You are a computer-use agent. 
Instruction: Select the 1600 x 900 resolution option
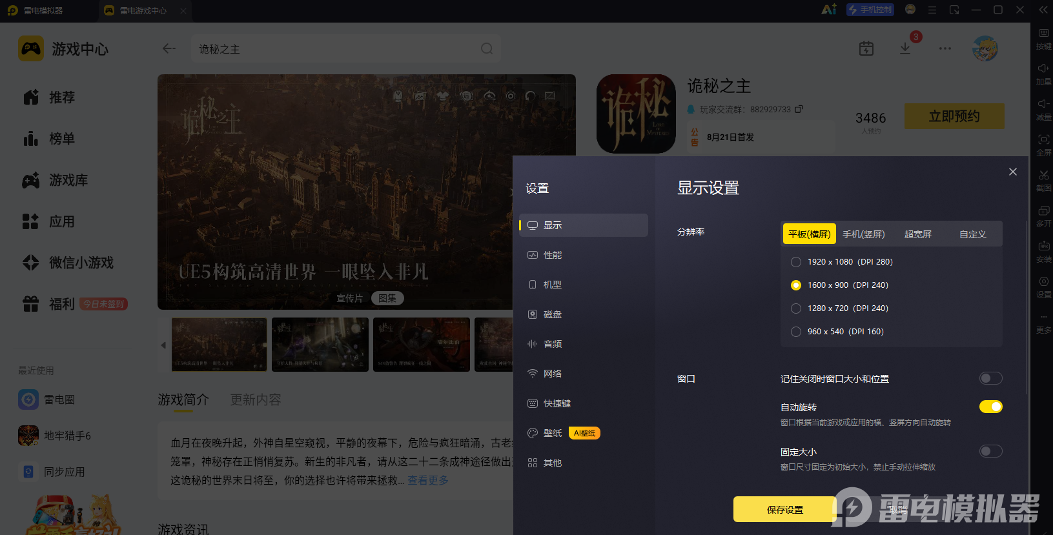click(839, 285)
